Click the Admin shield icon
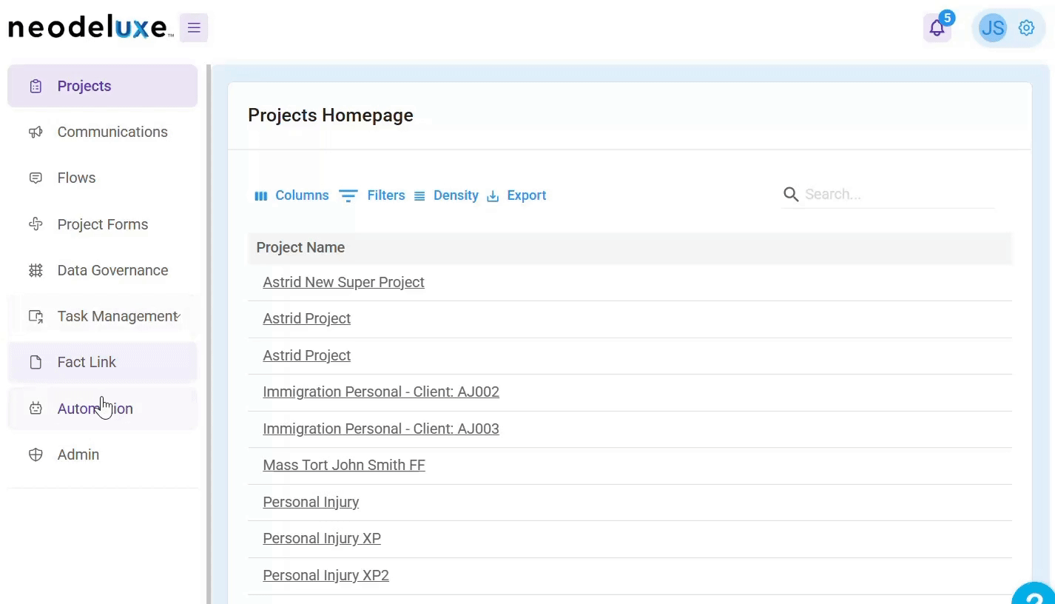The height and width of the screenshot is (604, 1055). pos(36,455)
